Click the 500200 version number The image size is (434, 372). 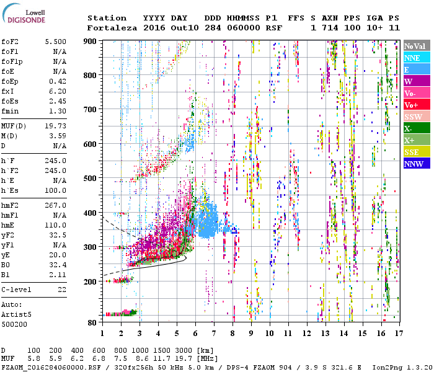[x=14, y=324]
